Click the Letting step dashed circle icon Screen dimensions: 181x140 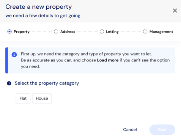pyautogui.click(x=102, y=31)
